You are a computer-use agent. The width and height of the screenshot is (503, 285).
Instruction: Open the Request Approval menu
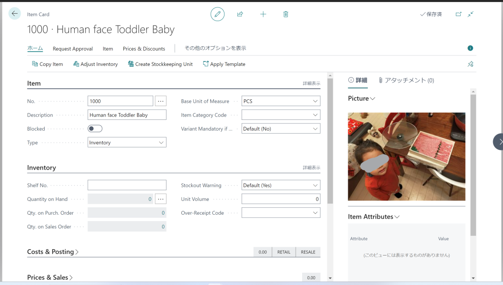pos(73,49)
